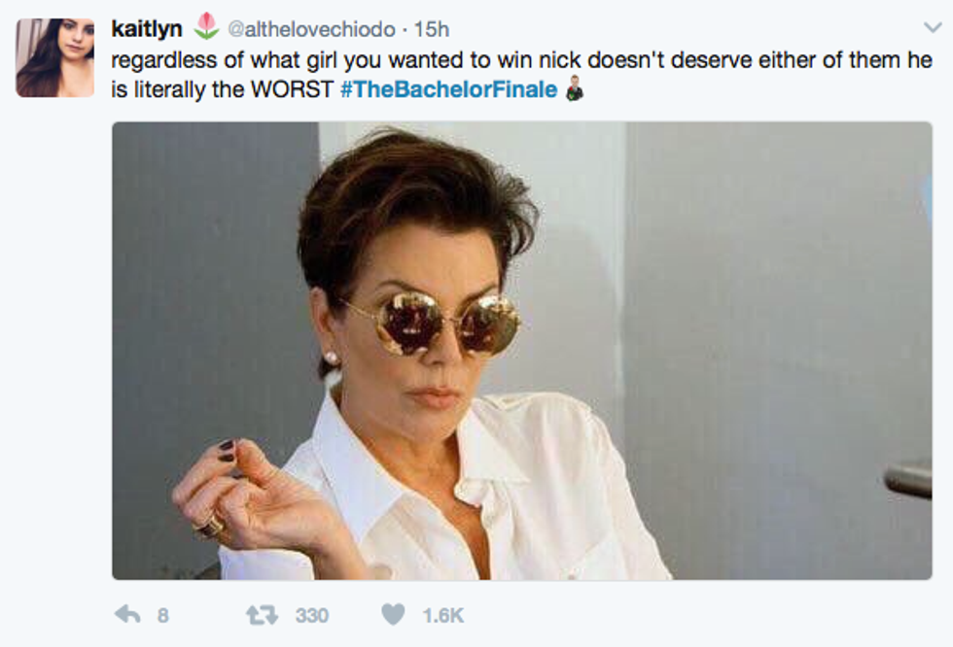The width and height of the screenshot is (953, 647).
Task: Visit the @althelovechiodo handle link
Action: (311, 29)
